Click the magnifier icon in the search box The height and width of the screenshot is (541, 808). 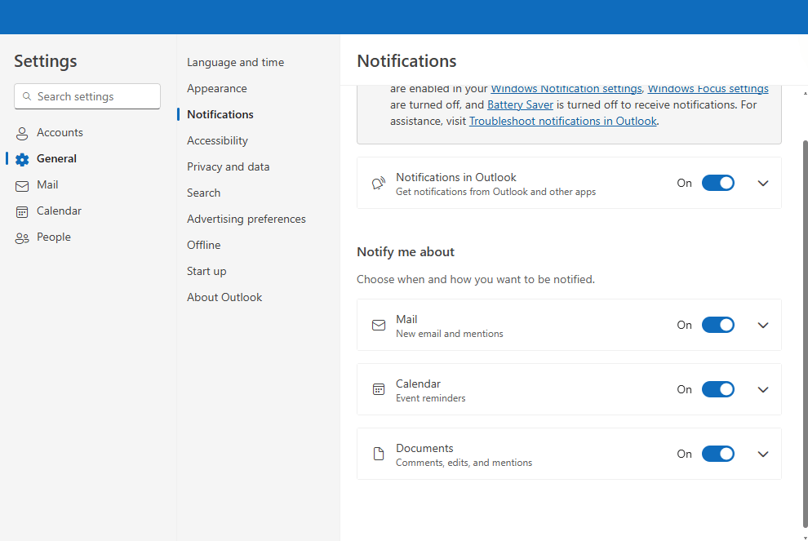[x=25, y=96]
